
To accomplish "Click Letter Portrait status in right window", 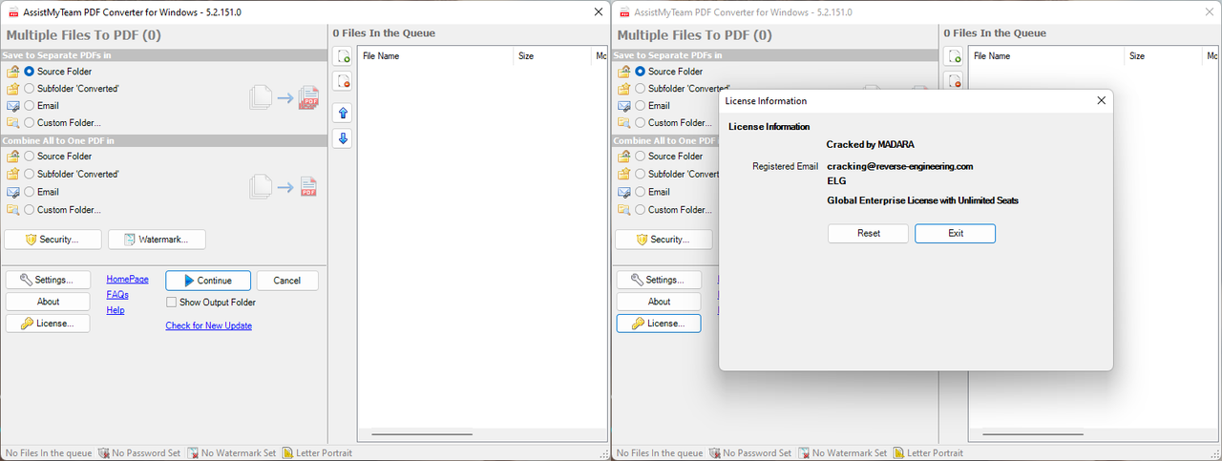I will coord(928,453).
